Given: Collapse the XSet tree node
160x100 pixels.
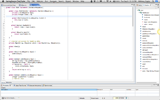Looking at the screenshot, I should [x=137, y=10].
